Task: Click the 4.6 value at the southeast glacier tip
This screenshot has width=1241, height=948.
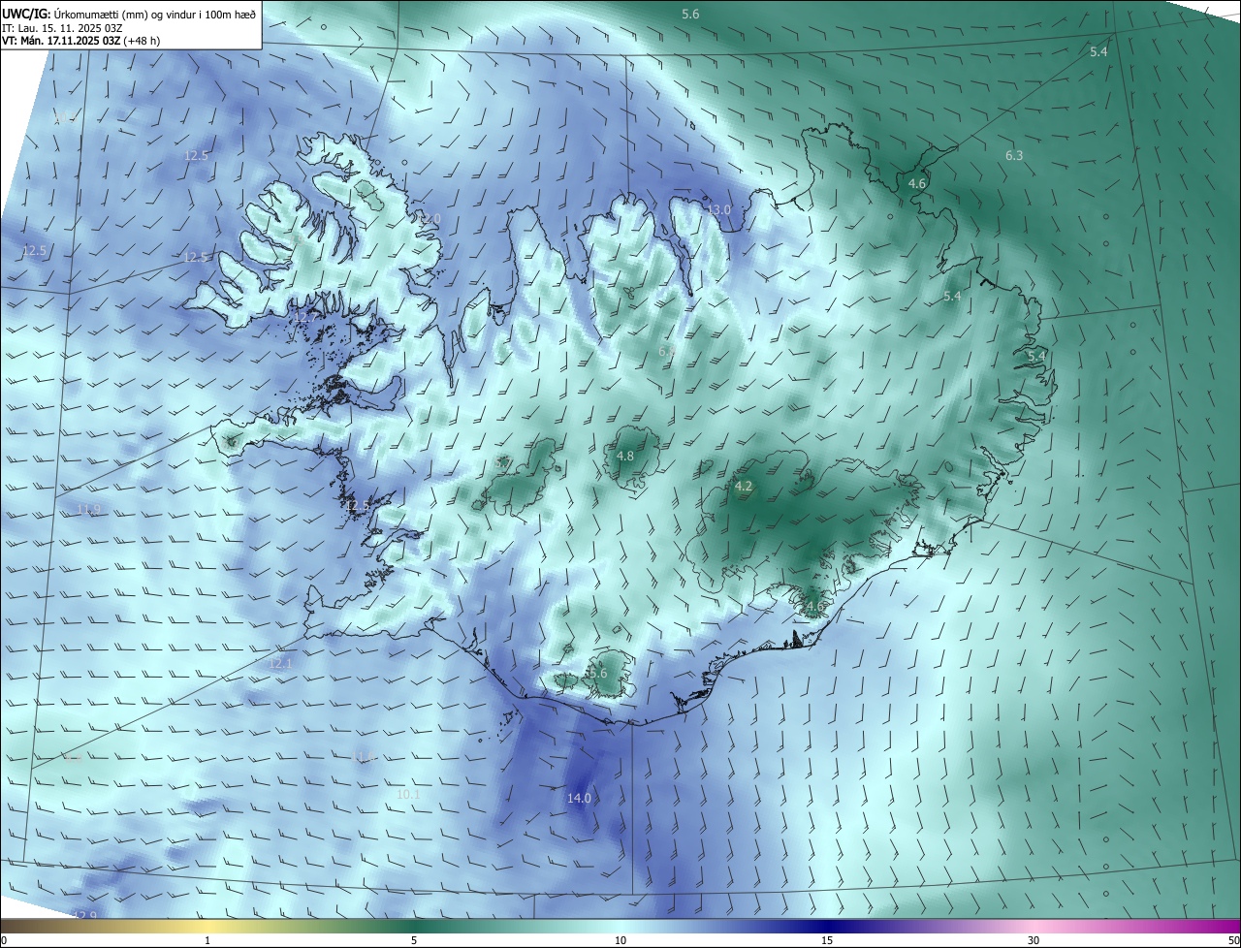Action: [813, 607]
